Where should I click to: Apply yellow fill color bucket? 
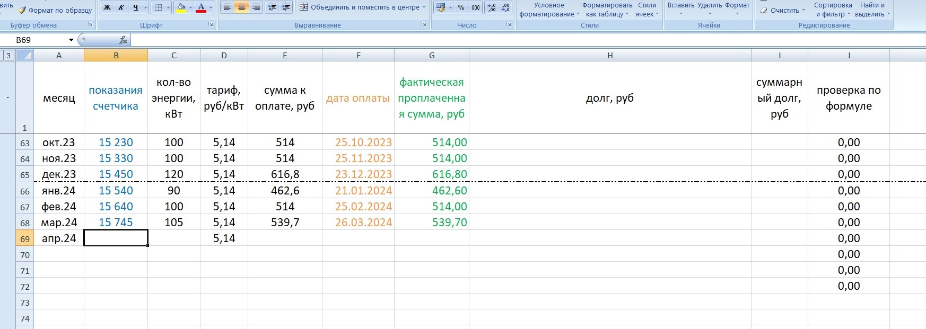point(181,7)
